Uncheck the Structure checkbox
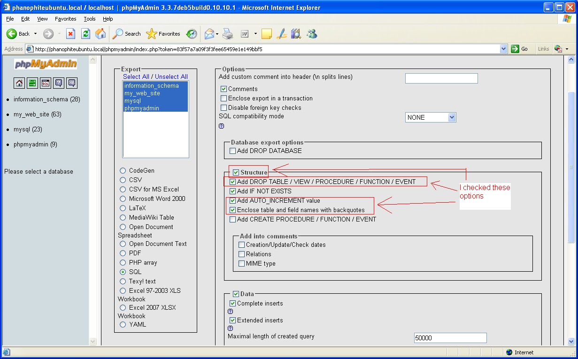 coord(236,172)
